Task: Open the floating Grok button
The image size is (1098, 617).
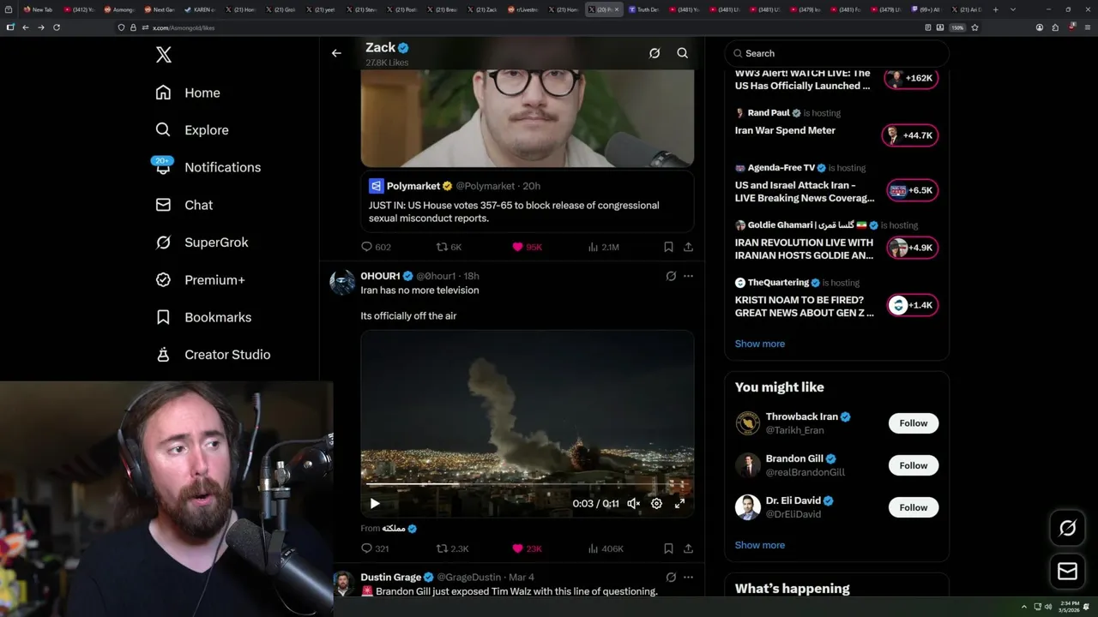Action: point(1068,529)
